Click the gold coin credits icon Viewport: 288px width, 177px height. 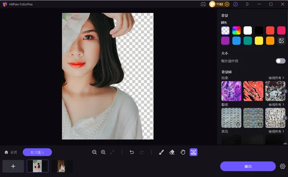tap(212, 4)
